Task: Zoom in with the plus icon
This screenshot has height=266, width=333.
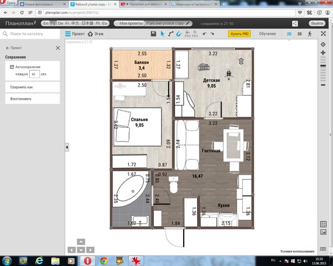Action: (323, 52)
